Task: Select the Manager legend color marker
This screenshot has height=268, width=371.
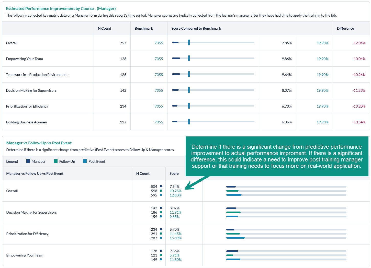Action: click(28, 161)
